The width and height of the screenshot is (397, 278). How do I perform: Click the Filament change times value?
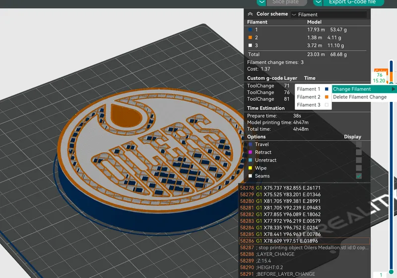click(302, 62)
